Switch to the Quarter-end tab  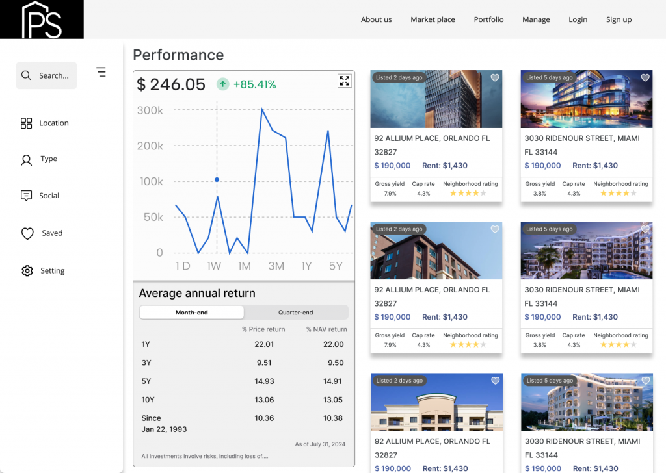[x=296, y=313]
